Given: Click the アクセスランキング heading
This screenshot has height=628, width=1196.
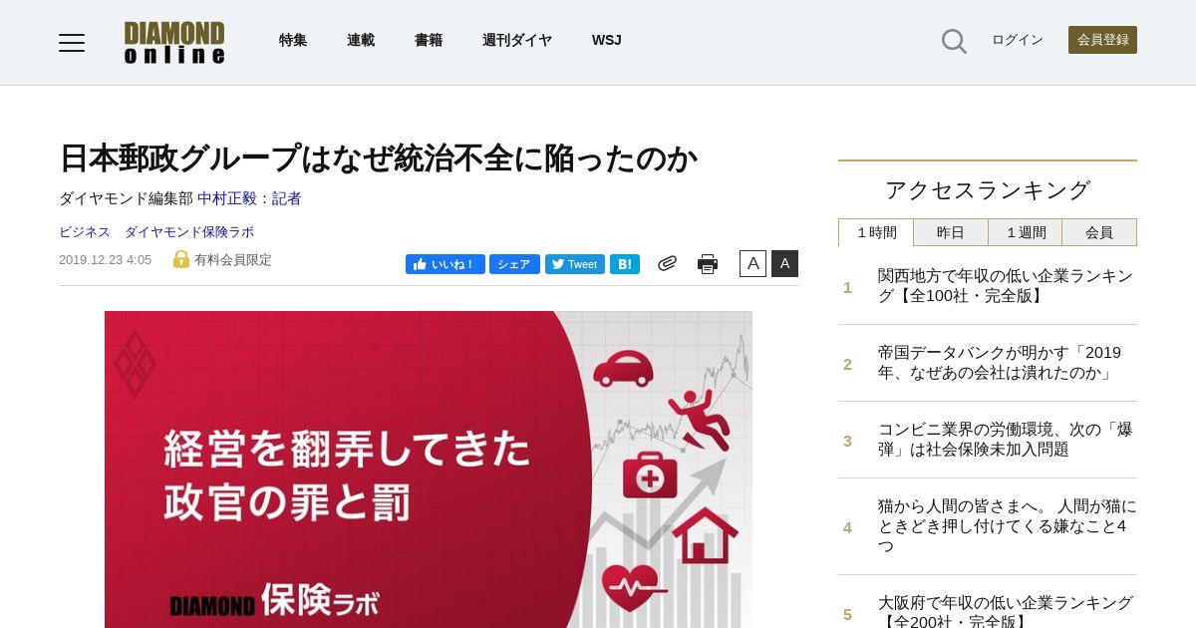Looking at the screenshot, I should point(988,190).
